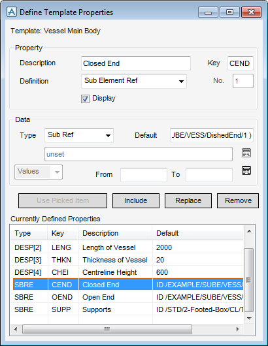This screenshot has height=346, width=268.
Task: Click the horizontal scroll right arrow
Action: [238, 330]
